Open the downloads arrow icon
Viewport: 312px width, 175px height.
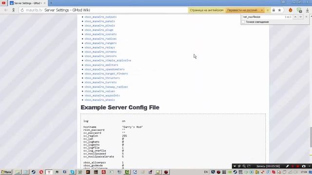click(308, 10)
